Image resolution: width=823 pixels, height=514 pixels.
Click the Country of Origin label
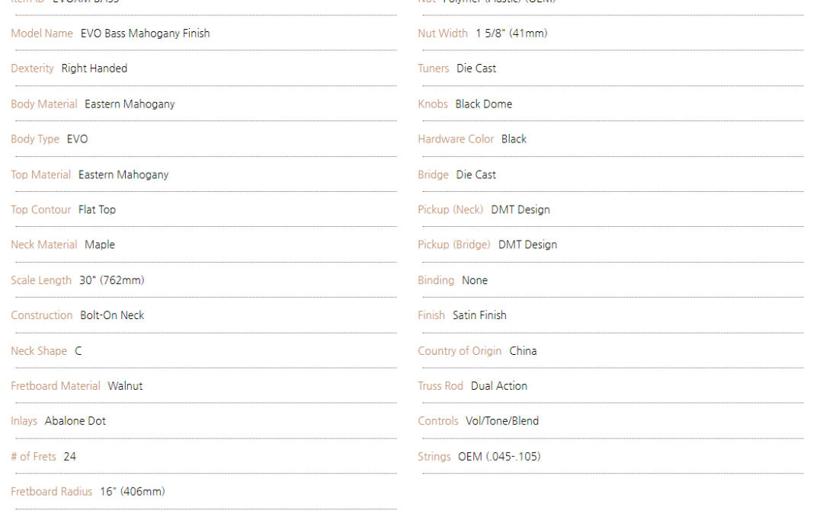tap(460, 351)
